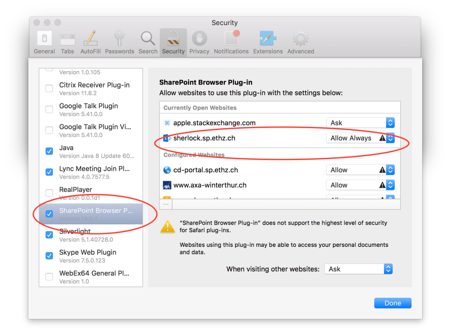
Task: Open the www.axa-winterthur.ch Allow dropdown
Action: coord(360,185)
